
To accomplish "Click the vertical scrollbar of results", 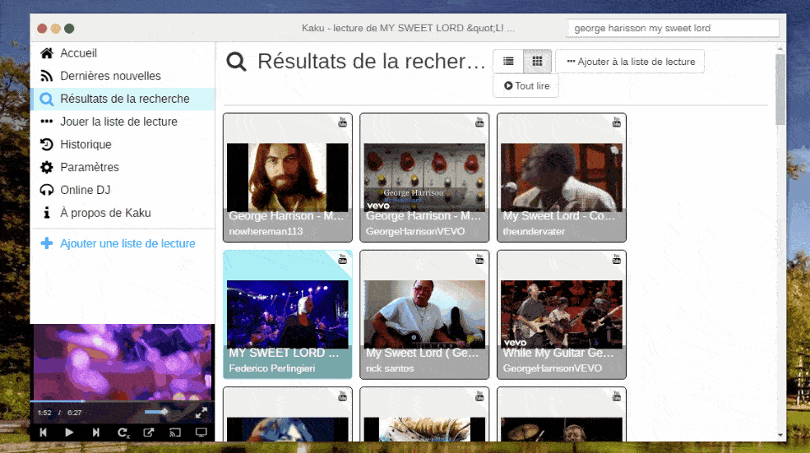I will [780, 89].
